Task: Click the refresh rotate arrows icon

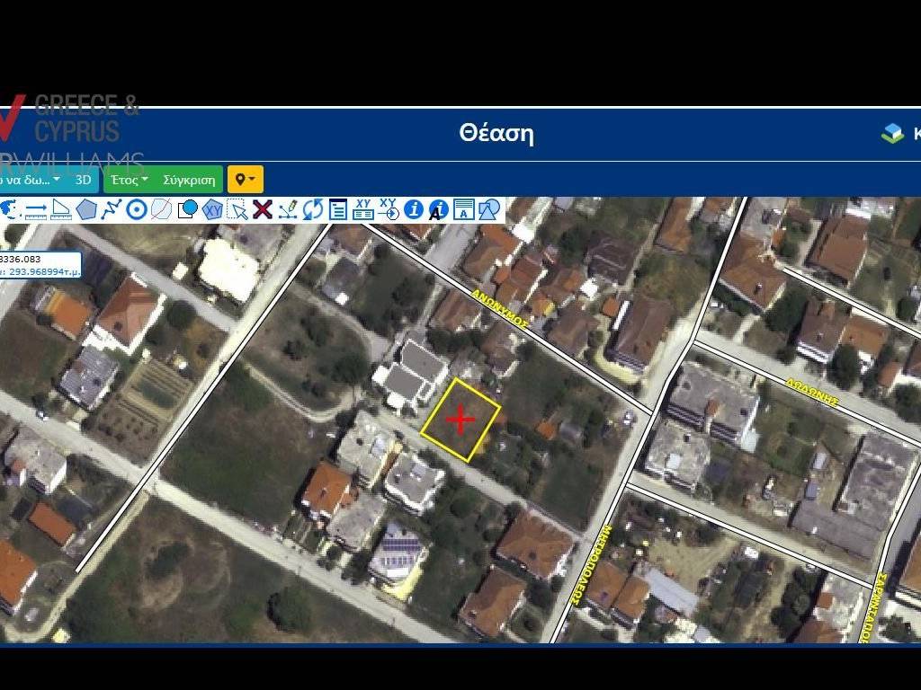Action: [x=313, y=209]
